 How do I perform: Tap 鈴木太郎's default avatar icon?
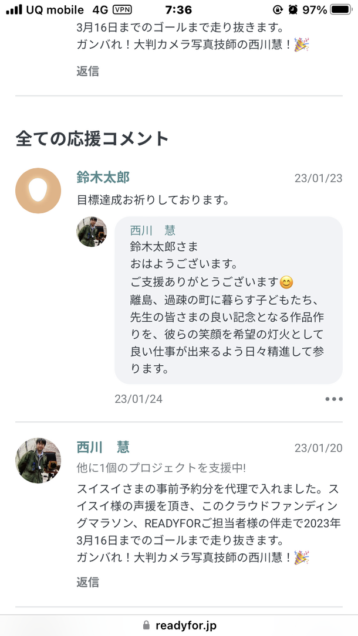pyautogui.click(x=38, y=191)
